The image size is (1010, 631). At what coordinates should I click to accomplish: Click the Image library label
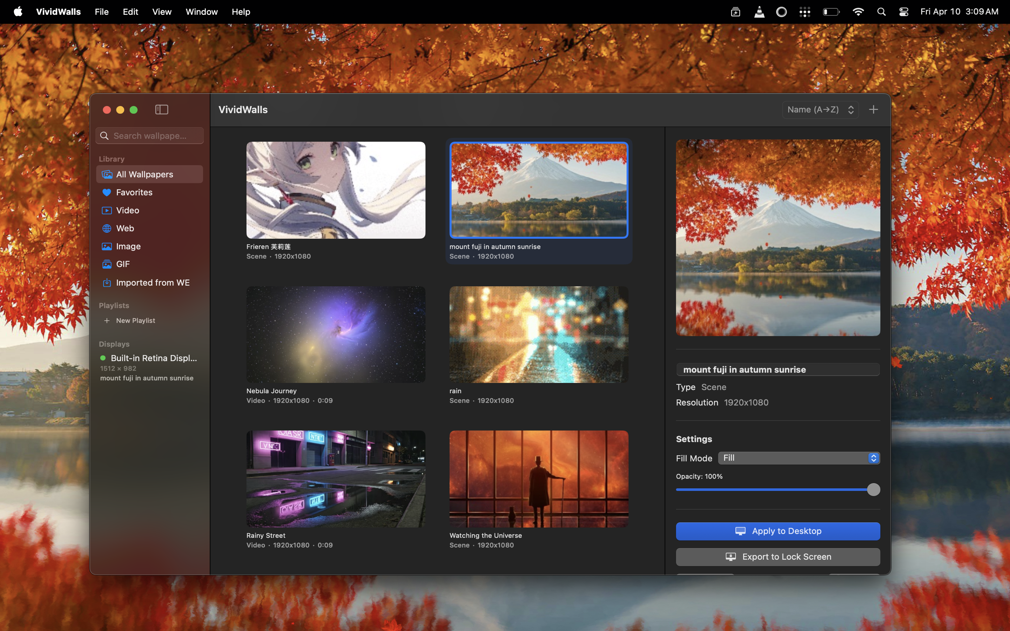coord(128,246)
